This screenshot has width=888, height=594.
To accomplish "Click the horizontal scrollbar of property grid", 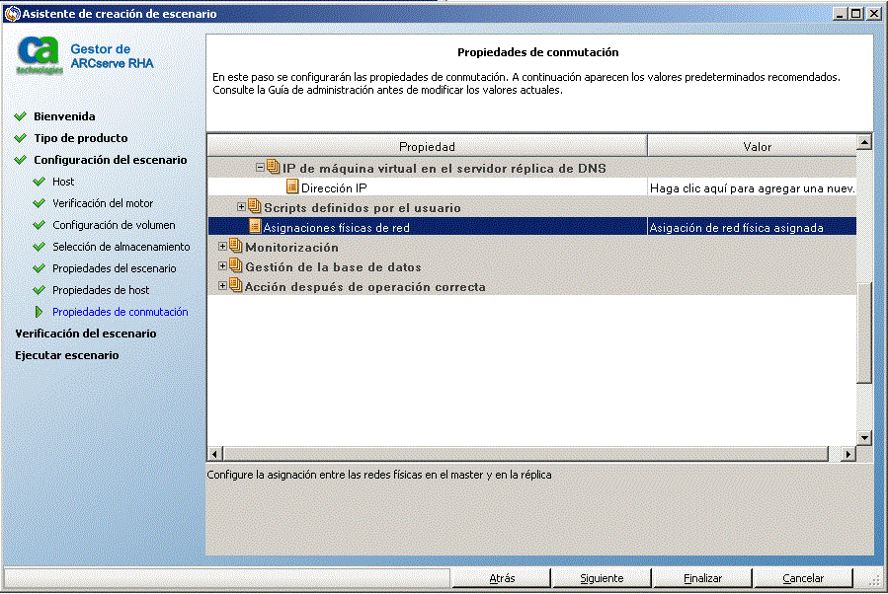I will click(x=524, y=454).
